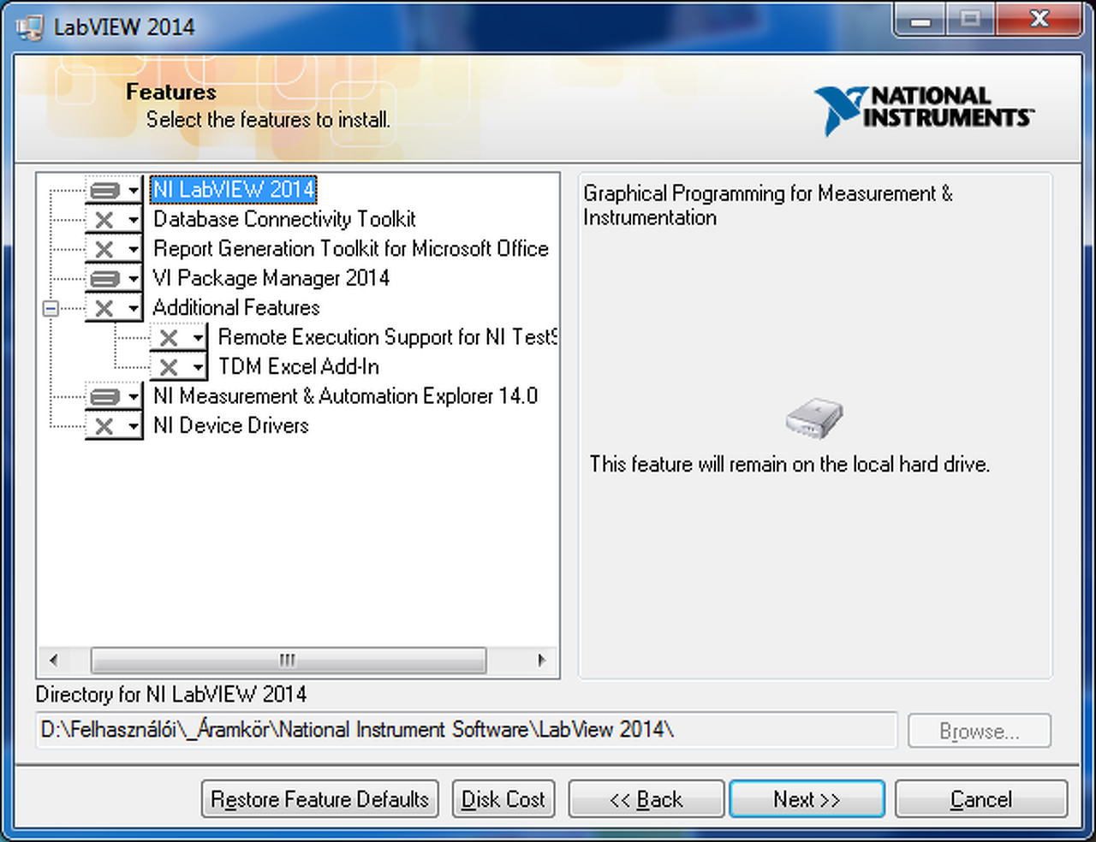Click the local hard drive icon
Image resolution: width=1096 pixels, height=842 pixels.
[814, 418]
